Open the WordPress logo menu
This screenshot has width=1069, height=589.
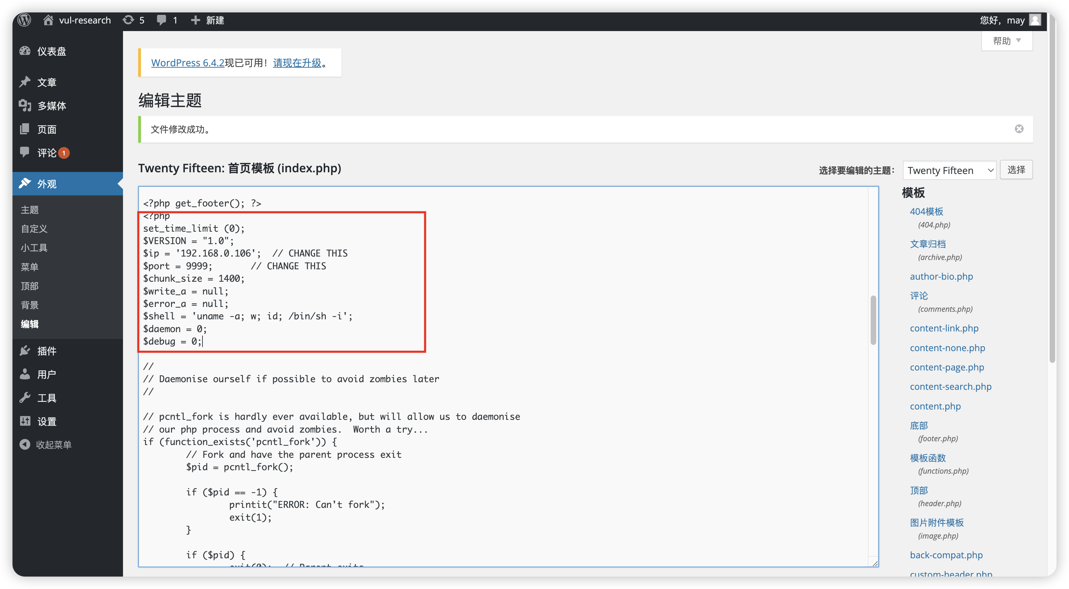(x=25, y=19)
